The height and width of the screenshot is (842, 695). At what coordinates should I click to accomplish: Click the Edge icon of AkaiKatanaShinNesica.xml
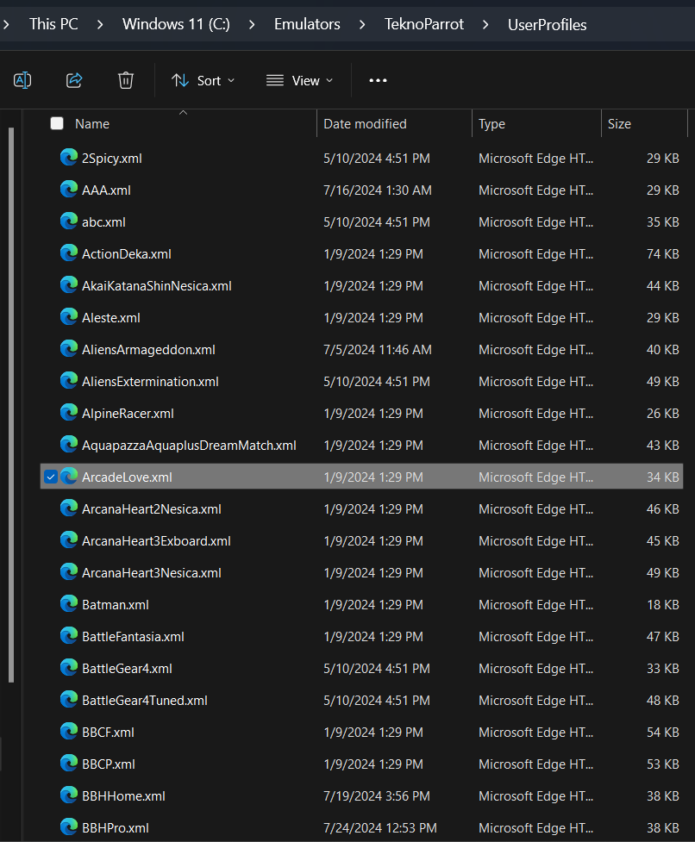(x=69, y=284)
